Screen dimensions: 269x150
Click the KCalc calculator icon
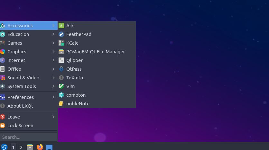[x=61, y=43]
